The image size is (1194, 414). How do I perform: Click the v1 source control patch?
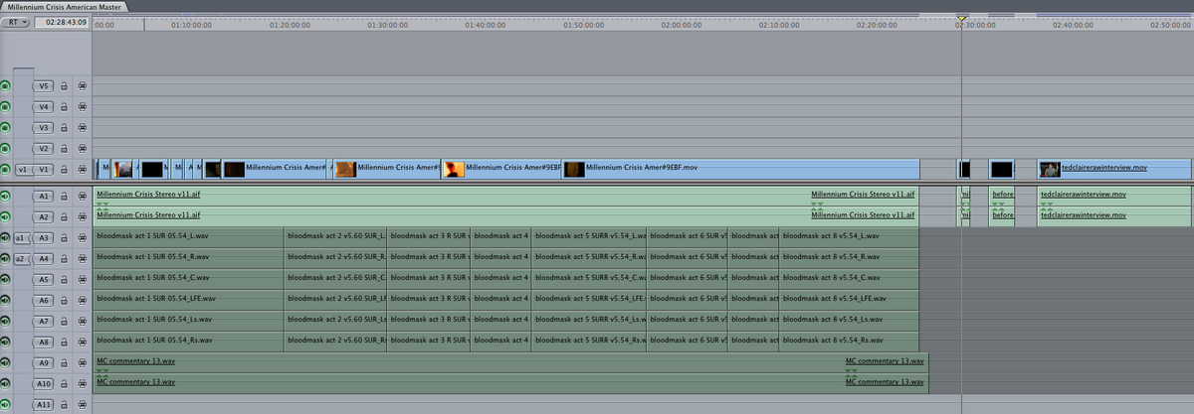[x=22, y=170]
